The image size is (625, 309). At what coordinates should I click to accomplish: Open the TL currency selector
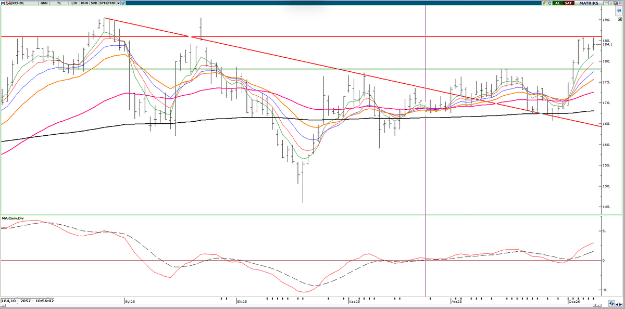pos(59,3)
